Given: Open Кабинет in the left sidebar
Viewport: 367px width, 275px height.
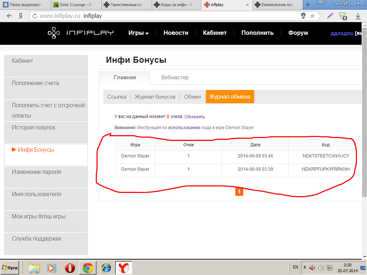Looking at the screenshot, I should (x=46, y=66).
